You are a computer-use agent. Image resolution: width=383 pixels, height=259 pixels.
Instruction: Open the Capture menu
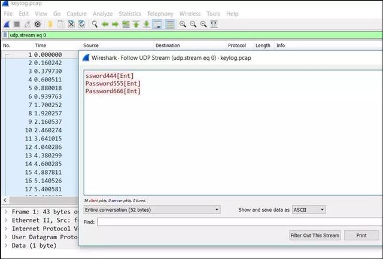[77, 14]
